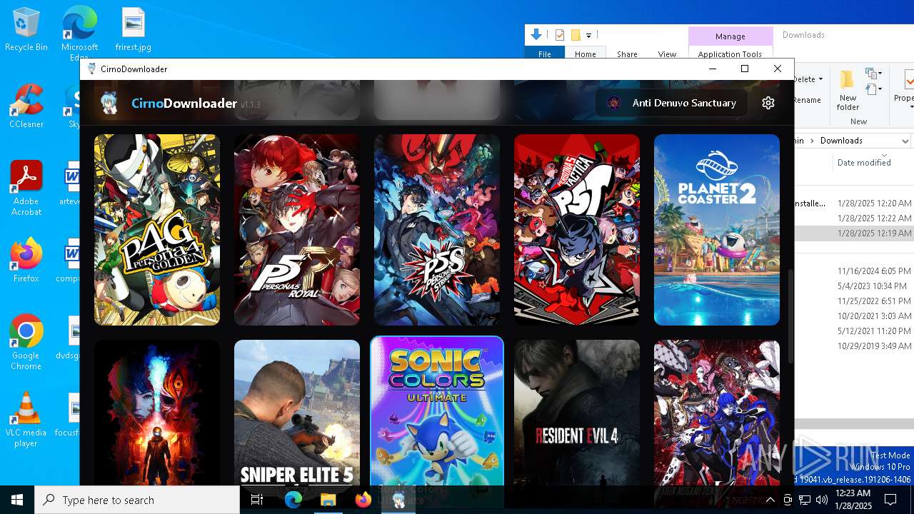The image size is (914, 514).
Task: Click the CirnoDownloader game list scrollbar
Action: click(x=790, y=317)
